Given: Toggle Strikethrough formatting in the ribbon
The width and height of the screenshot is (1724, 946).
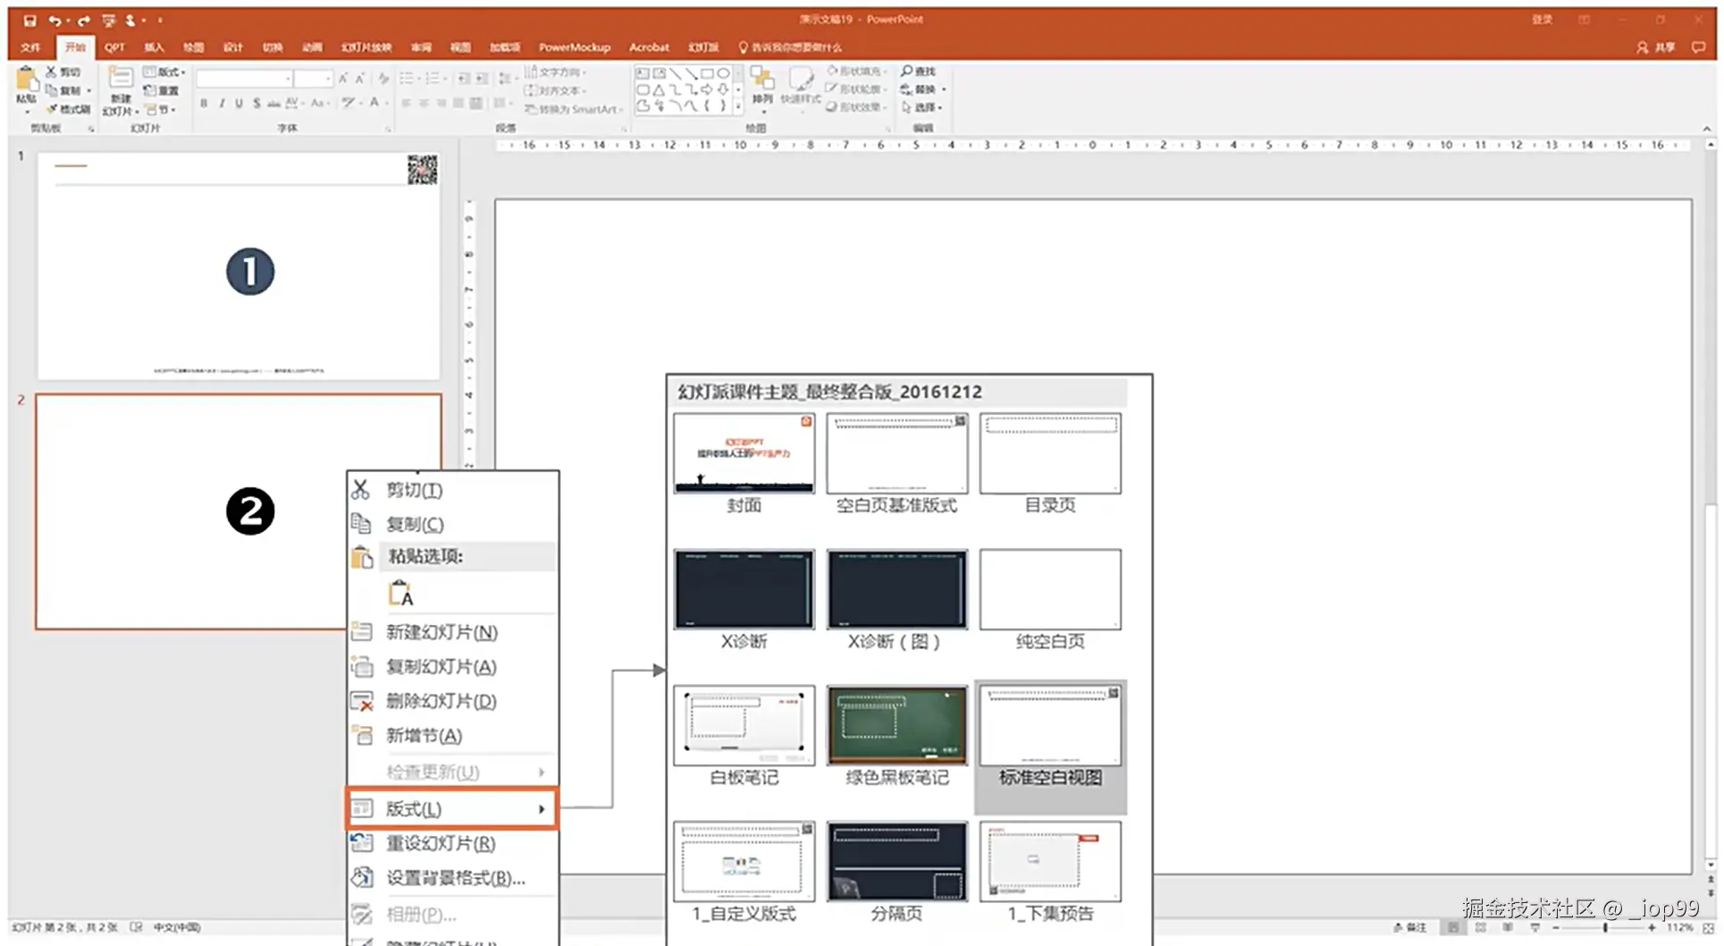Looking at the screenshot, I should coord(273,104).
